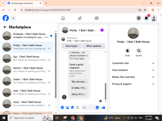Select the Messenger | Facebook browser tab
Viewport: 162px width, 121px height.
coord(25,3)
